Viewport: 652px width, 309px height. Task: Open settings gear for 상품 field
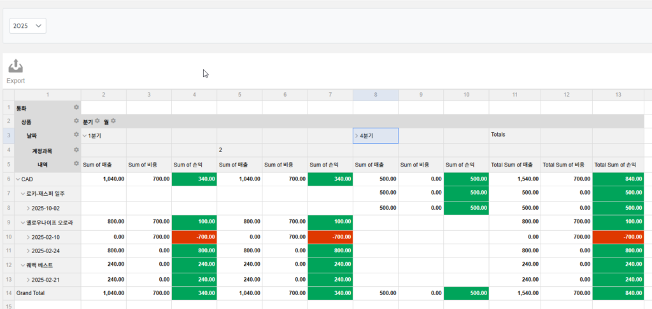(76, 121)
